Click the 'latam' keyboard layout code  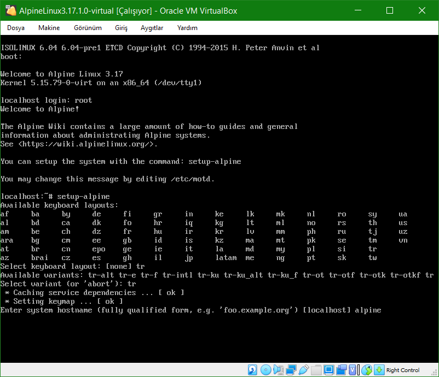pyautogui.click(x=226, y=258)
